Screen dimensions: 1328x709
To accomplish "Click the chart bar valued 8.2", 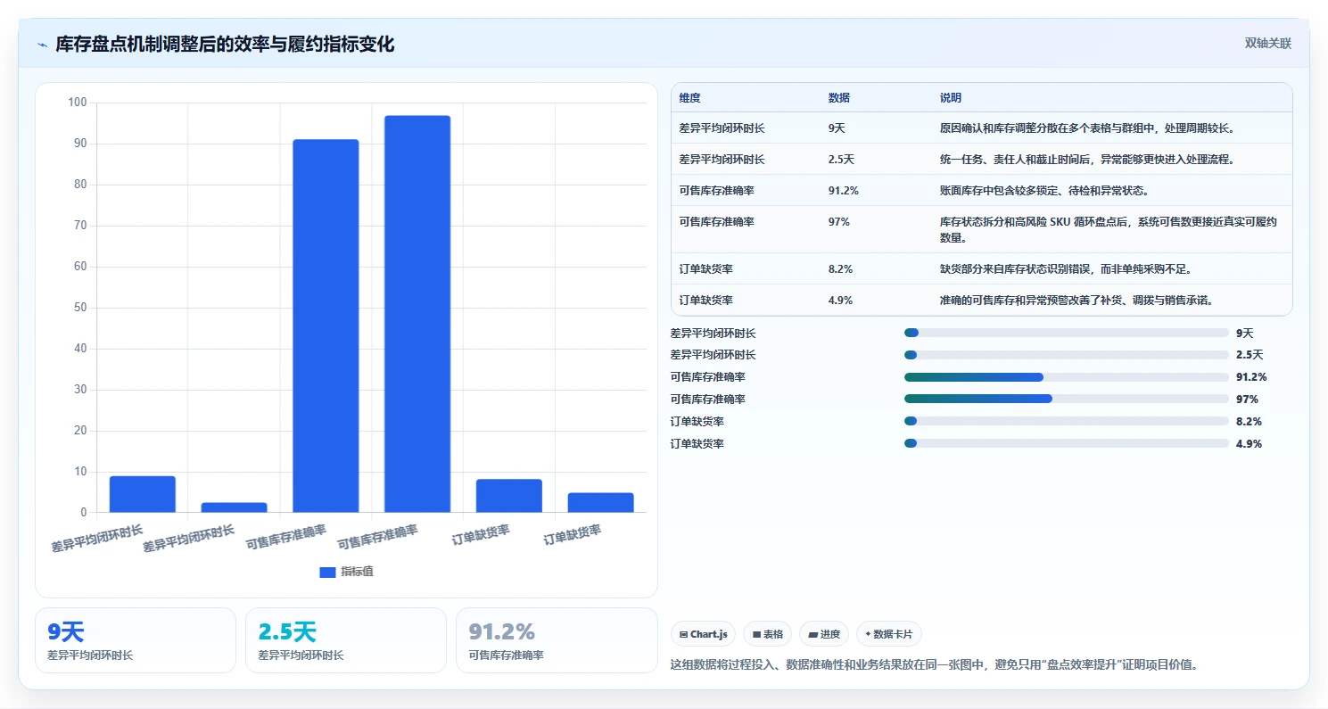I will (509, 496).
